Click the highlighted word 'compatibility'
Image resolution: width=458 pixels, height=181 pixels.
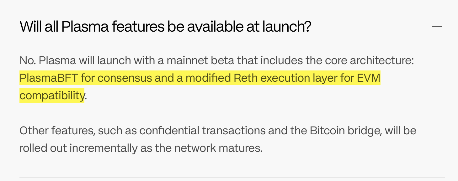point(52,95)
